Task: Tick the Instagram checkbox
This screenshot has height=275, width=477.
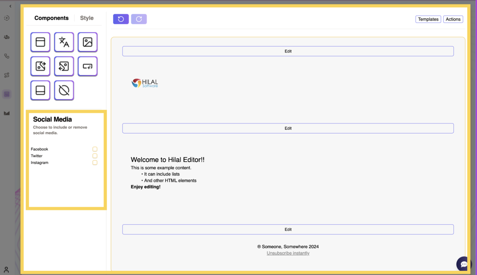Action: point(95,162)
